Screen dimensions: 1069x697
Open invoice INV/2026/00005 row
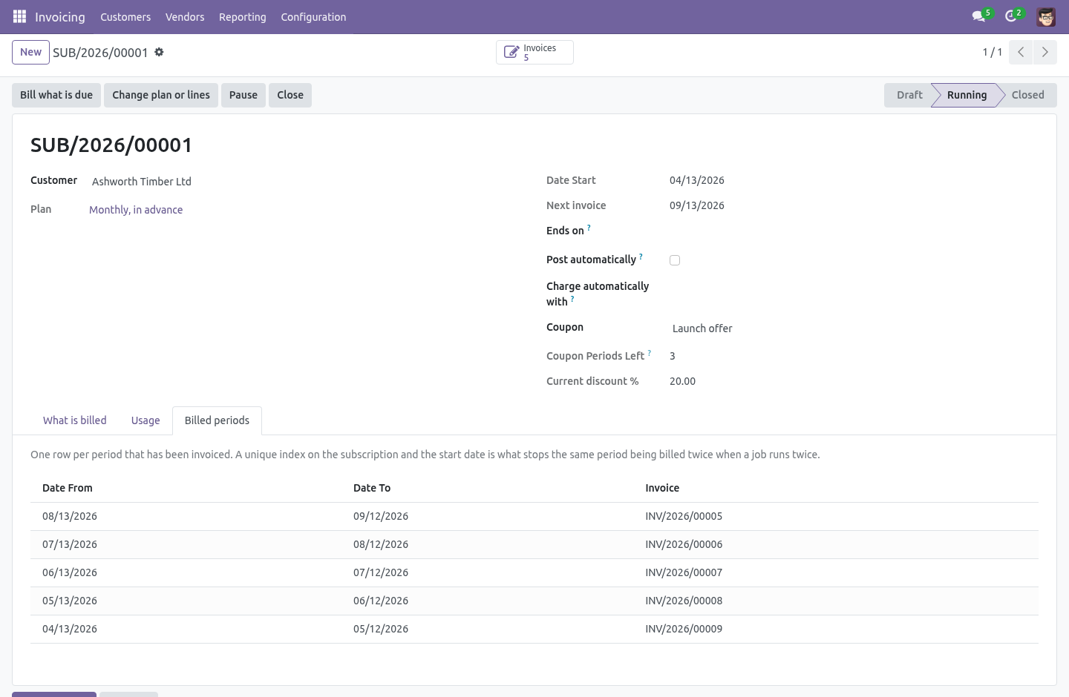click(x=534, y=516)
